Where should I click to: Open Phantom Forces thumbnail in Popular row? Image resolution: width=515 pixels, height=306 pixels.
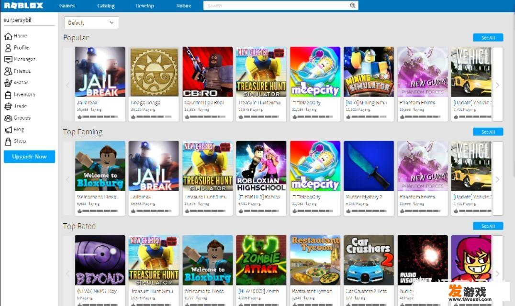pos(423,72)
